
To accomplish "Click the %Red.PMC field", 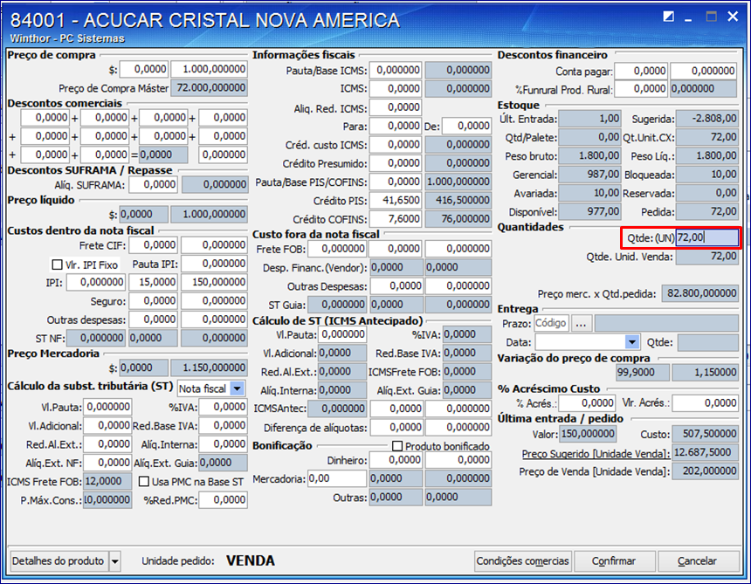I will [x=224, y=499].
